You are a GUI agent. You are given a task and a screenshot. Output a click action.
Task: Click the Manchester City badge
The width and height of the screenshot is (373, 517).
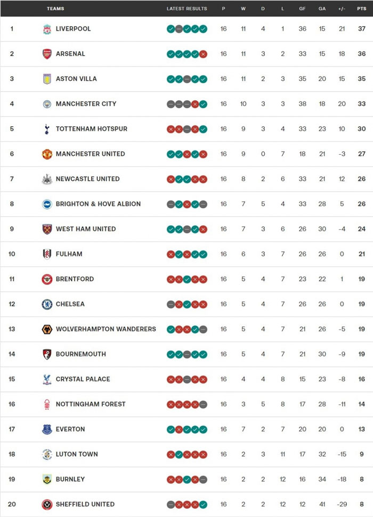click(x=47, y=104)
